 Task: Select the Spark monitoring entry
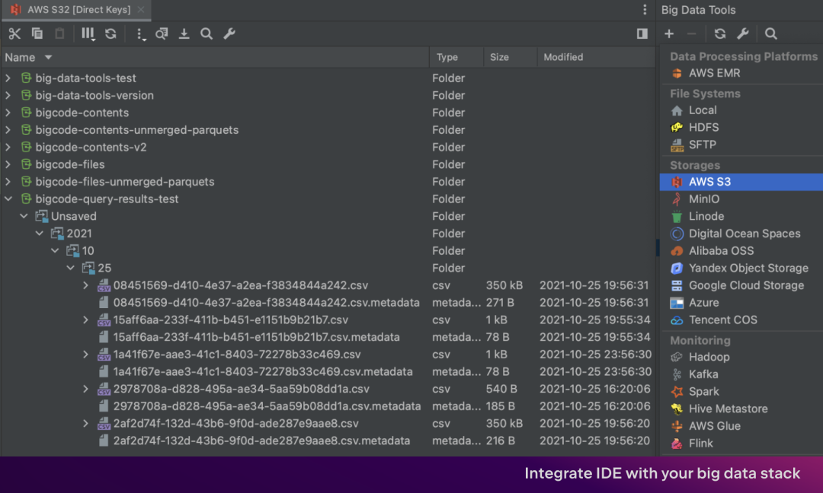click(741, 391)
